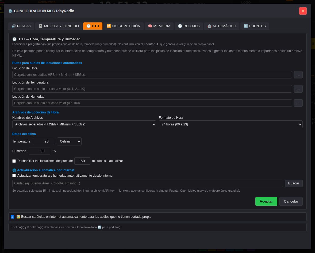Click the Locución de Hora folder path field
315x253 pixels.
coord(152,75)
